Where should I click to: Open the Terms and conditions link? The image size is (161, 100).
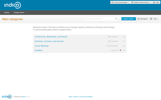coord(86,97)
